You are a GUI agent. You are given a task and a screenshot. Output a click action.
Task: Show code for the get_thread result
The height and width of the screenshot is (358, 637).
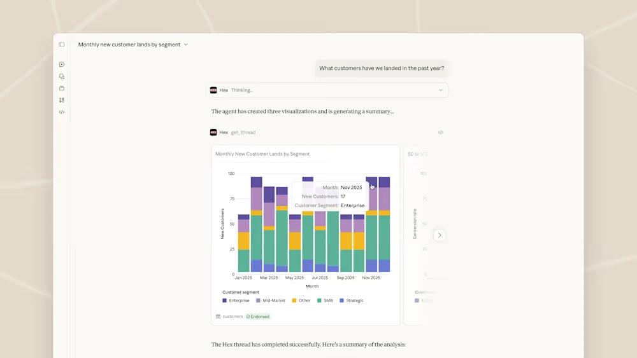click(x=441, y=132)
